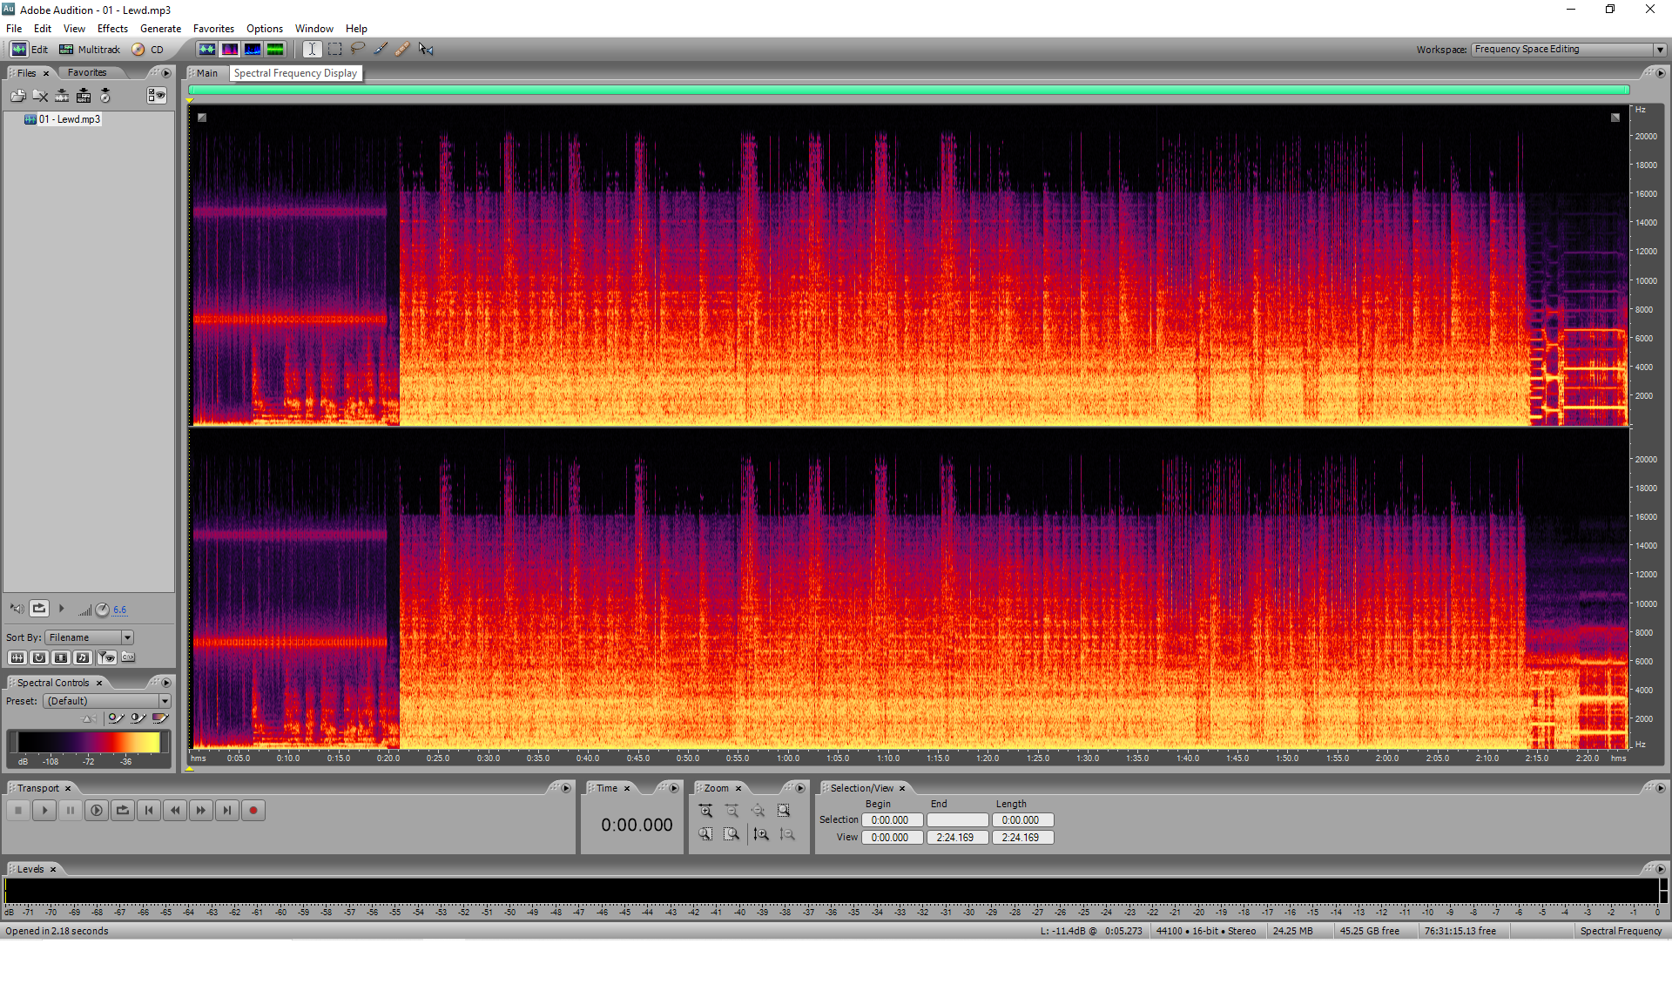1672x984 pixels.
Task: Toggle Show Loop Files filter button
Action: [39, 657]
